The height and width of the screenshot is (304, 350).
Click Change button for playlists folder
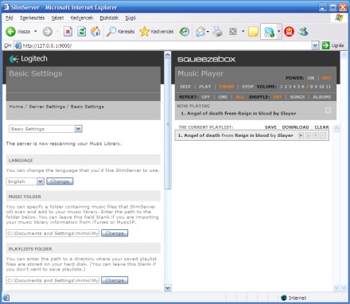point(115,280)
